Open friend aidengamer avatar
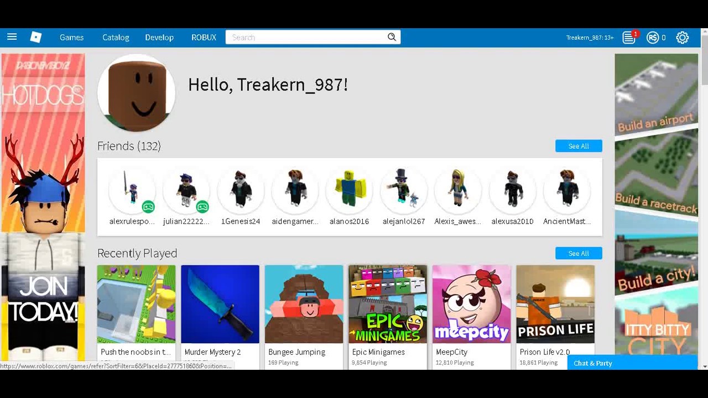This screenshot has height=398, width=708. pos(295,190)
